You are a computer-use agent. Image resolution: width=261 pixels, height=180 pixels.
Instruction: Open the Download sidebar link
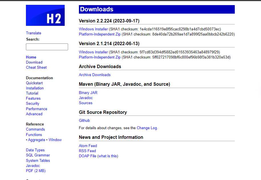tap(34, 62)
